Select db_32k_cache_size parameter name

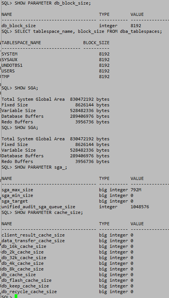point(24,258)
